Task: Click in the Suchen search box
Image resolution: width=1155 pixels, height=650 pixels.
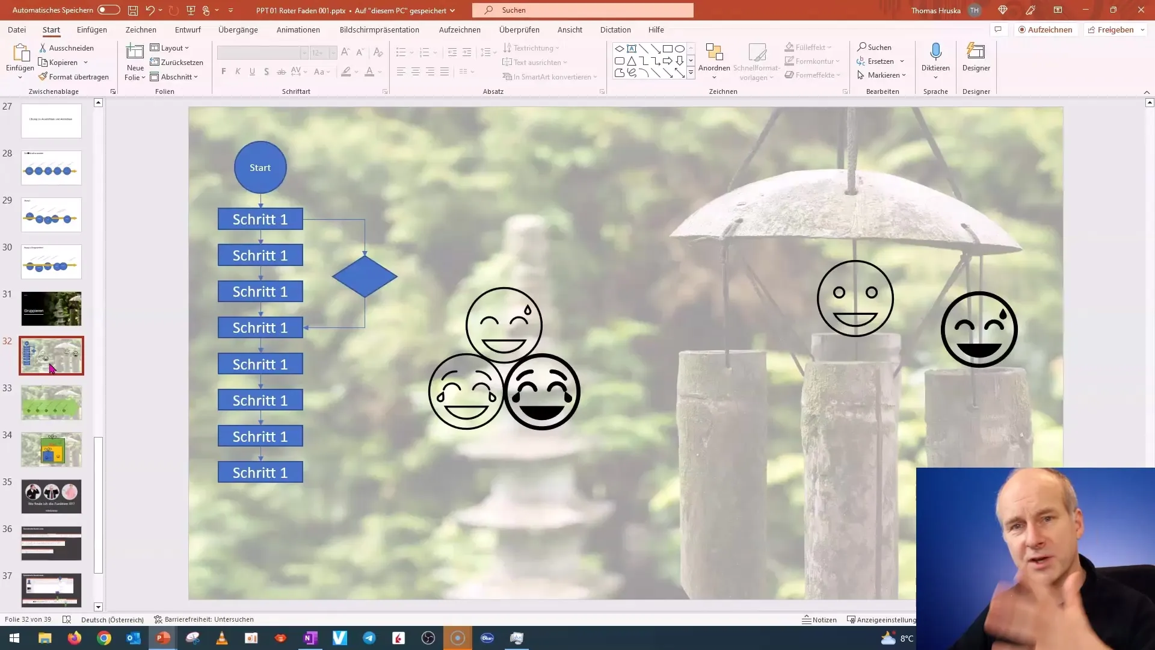Action: [583, 10]
